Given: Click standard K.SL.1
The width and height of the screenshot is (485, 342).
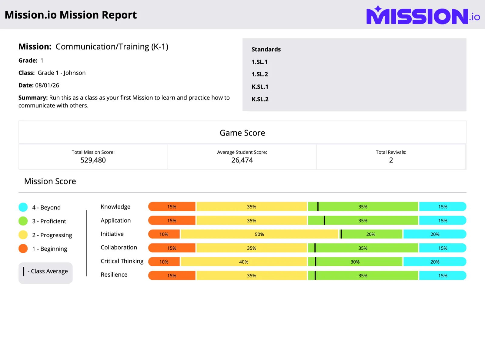Looking at the screenshot, I should (260, 87).
